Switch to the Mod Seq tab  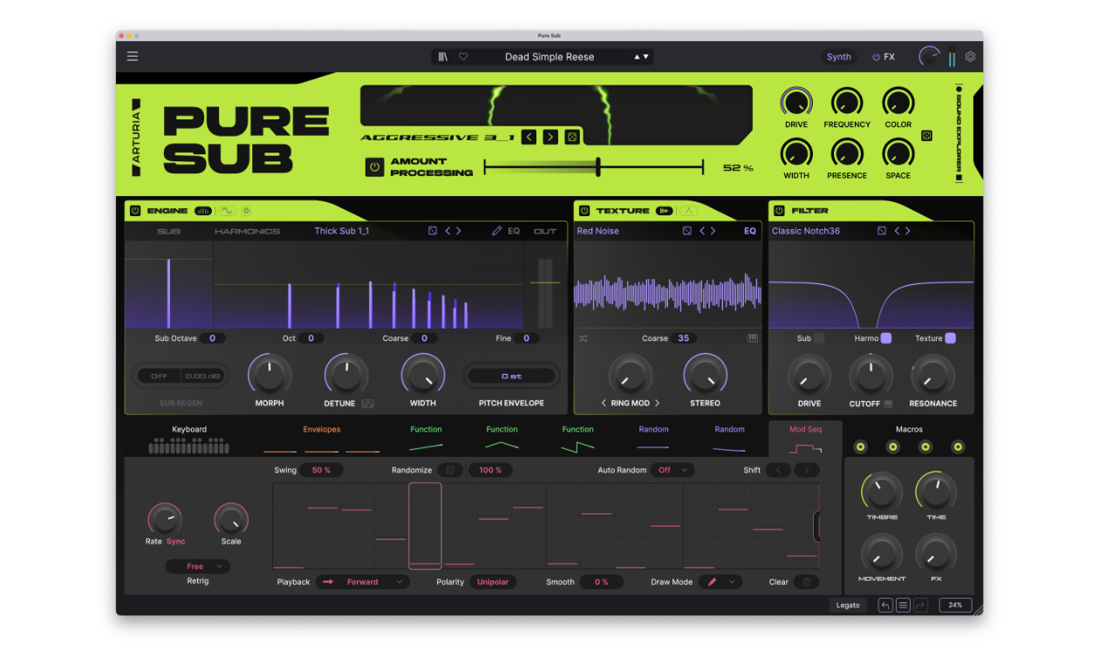click(x=805, y=439)
